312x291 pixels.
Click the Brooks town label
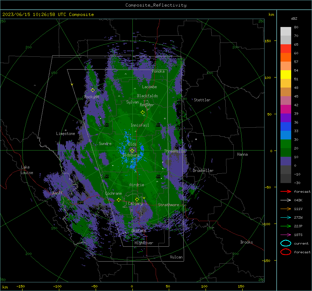click(246, 242)
